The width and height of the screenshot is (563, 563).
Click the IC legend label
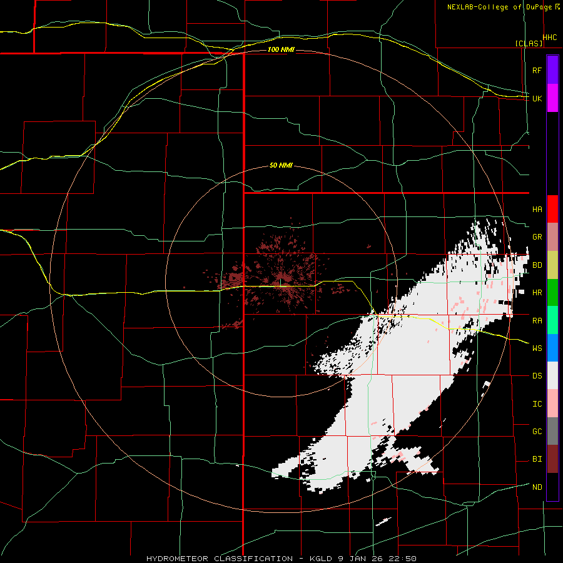(x=537, y=404)
